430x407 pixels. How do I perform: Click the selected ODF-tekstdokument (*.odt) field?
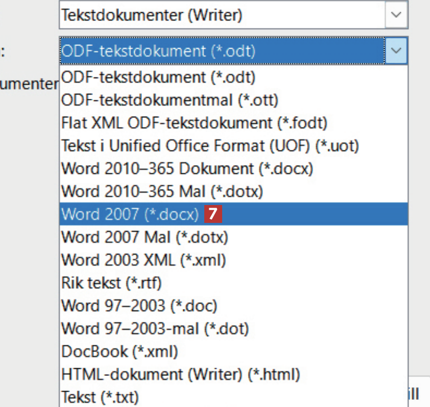coord(222,50)
